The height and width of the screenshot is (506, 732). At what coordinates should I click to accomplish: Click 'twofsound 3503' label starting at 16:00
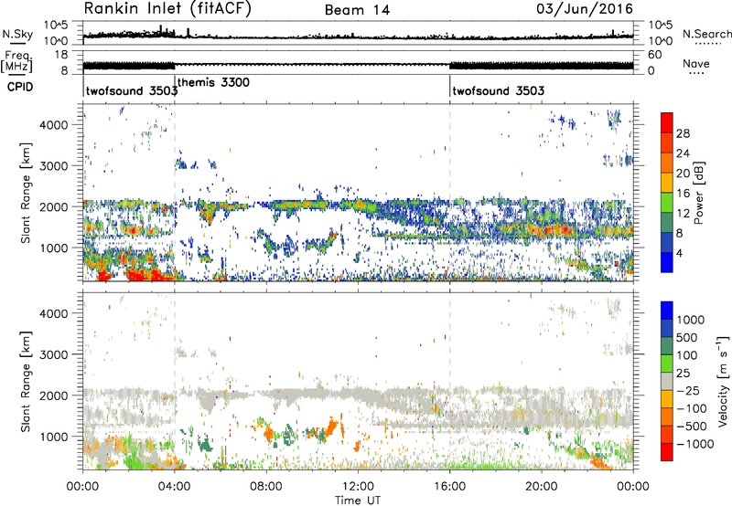tap(498, 90)
